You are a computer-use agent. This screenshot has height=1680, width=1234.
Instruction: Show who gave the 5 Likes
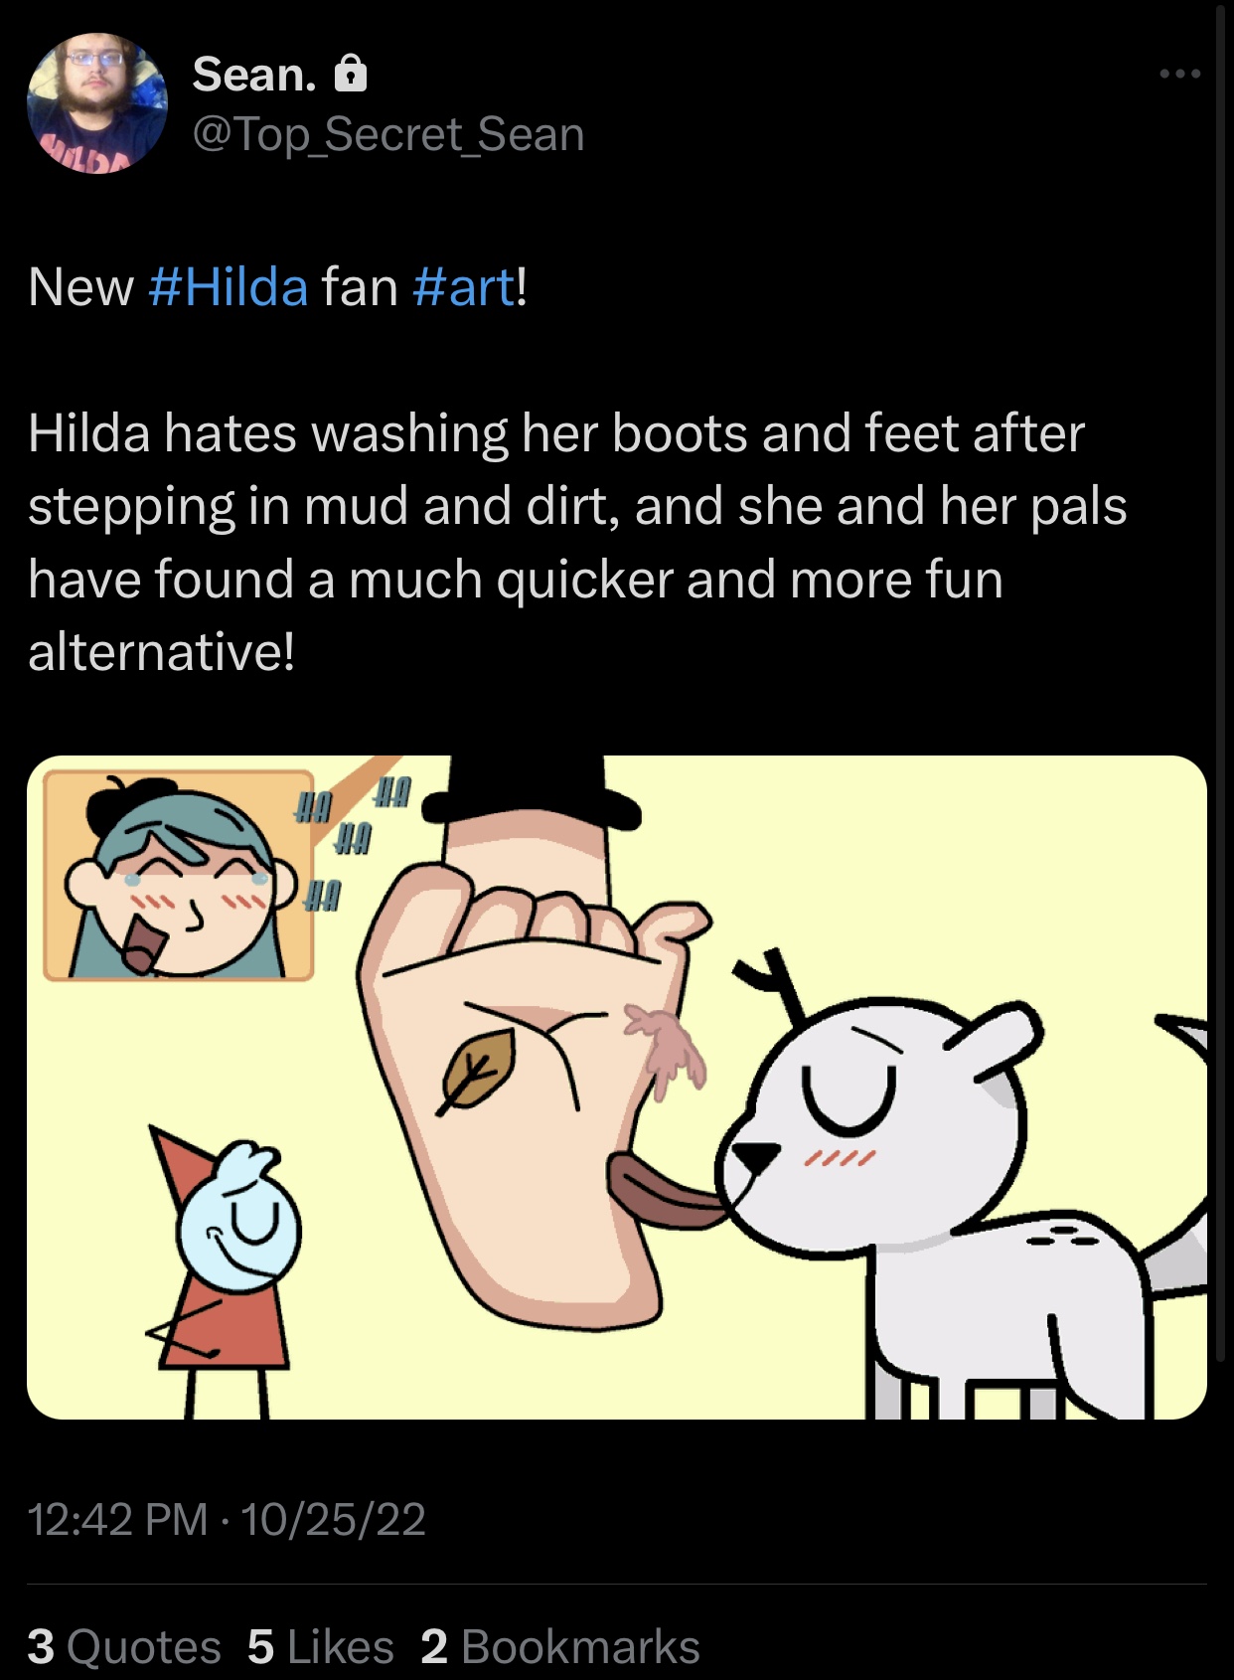[321, 1647]
